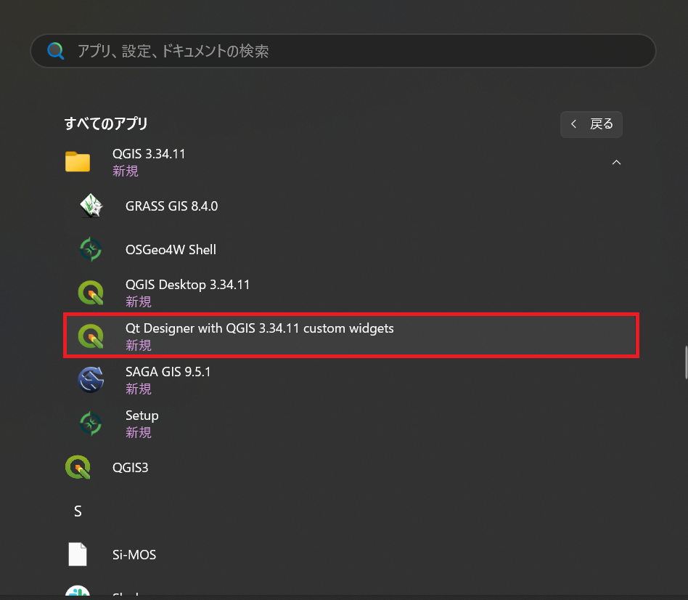Click the app list scrollbar thumb
This screenshot has width=688, height=600.
click(x=686, y=362)
